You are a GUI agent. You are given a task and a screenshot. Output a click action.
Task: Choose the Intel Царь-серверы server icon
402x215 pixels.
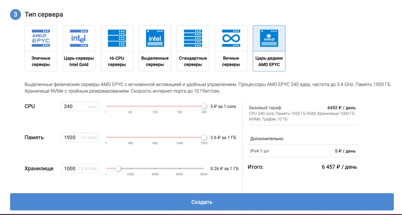(79, 38)
